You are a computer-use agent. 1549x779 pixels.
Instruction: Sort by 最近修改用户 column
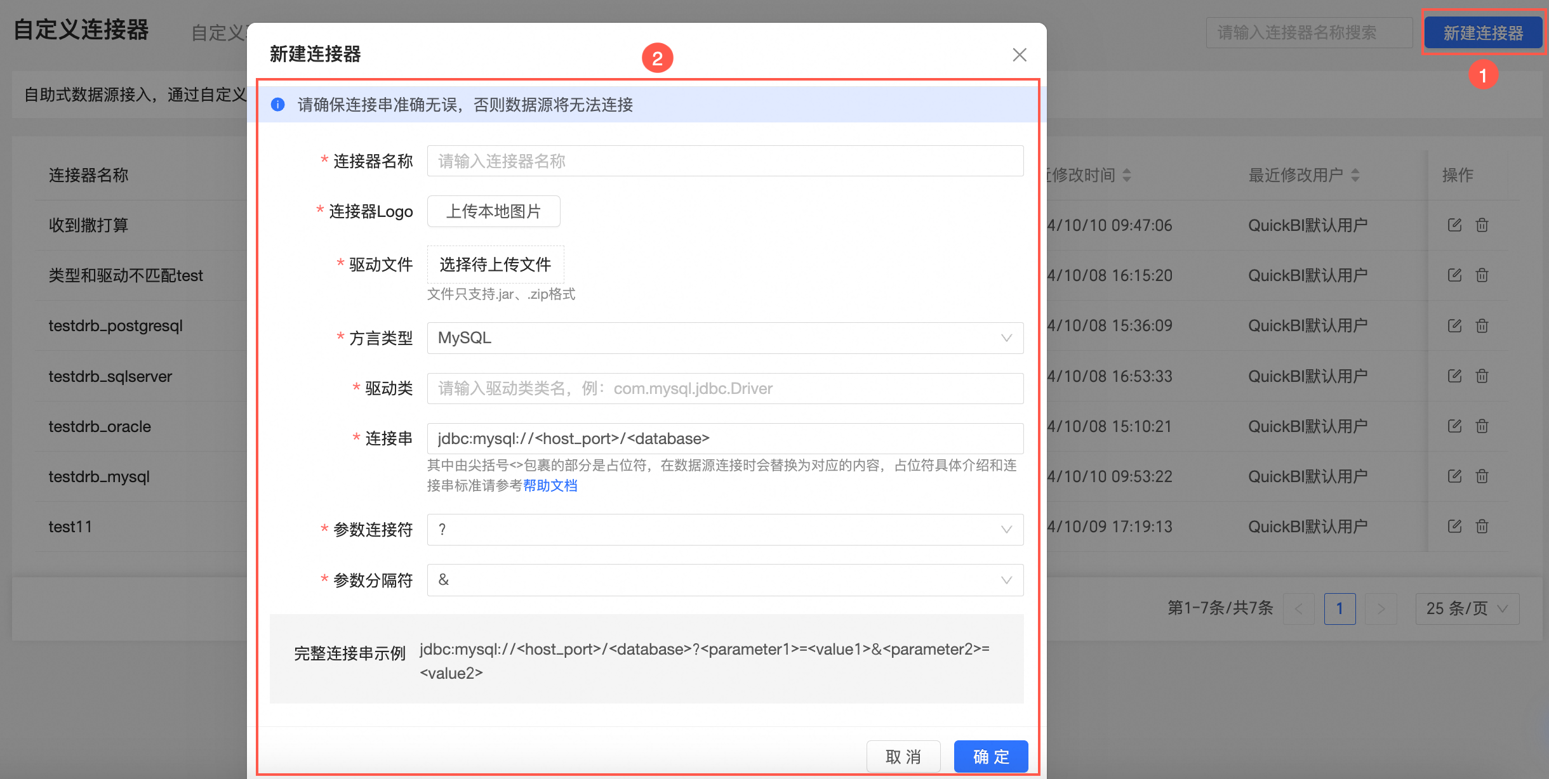pyautogui.click(x=1355, y=175)
